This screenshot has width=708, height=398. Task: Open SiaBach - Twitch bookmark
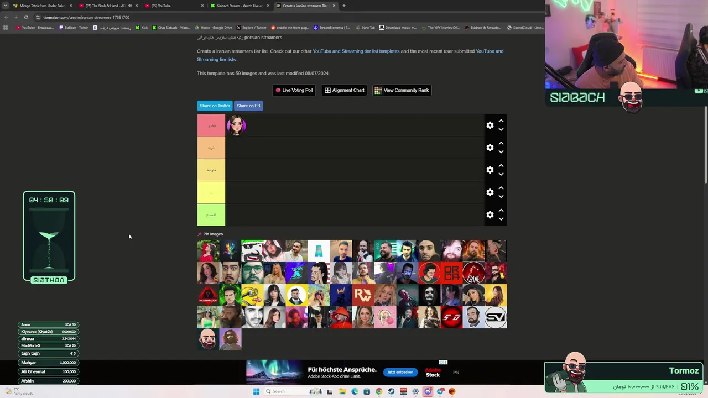click(74, 28)
